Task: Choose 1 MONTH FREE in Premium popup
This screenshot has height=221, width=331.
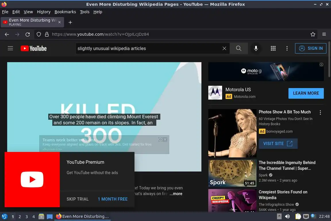Action: (x=113, y=199)
